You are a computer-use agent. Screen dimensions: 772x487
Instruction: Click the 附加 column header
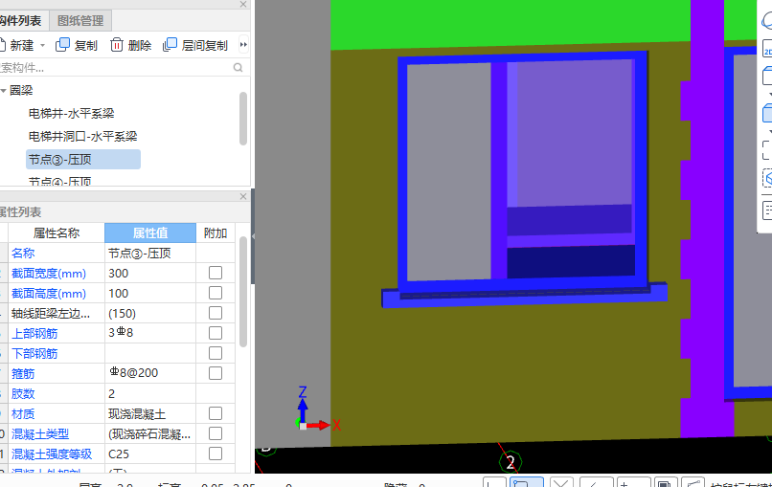coord(216,232)
